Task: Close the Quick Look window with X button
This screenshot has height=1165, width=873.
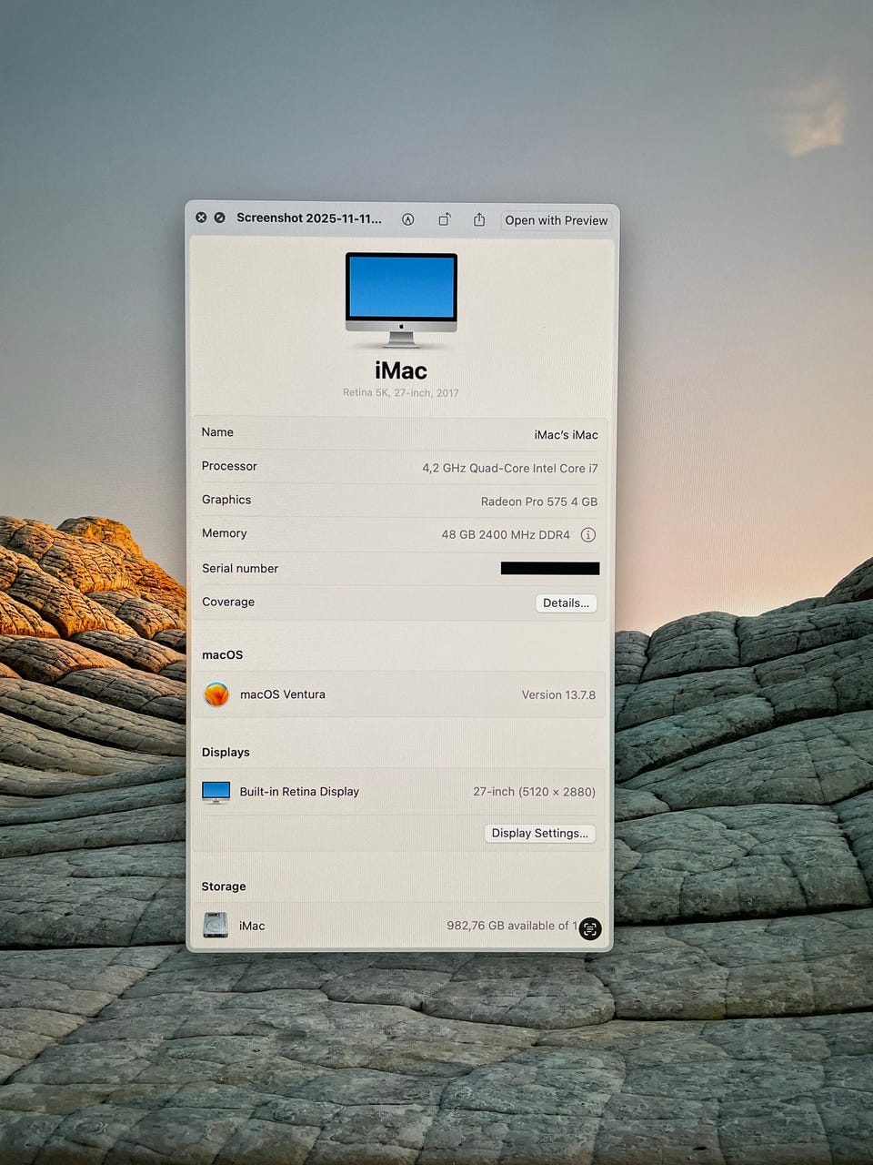Action: pyautogui.click(x=201, y=218)
